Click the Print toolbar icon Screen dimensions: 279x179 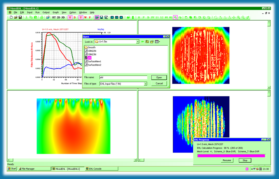tap(42, 17)
